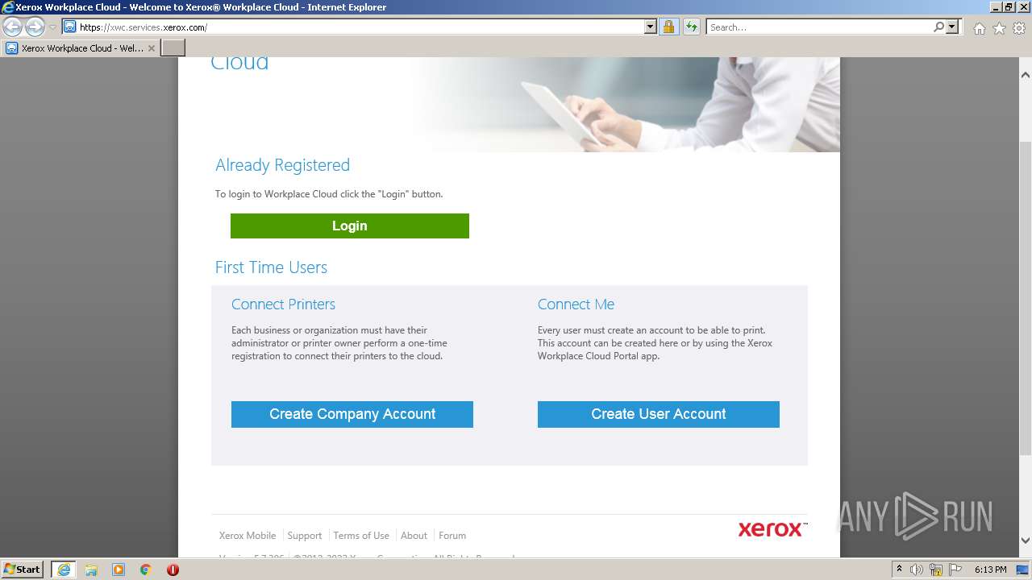Open File Explorer folder taskbar icon
The width and height of the screenshot is (1032, 580).
[x=91, y=570]
